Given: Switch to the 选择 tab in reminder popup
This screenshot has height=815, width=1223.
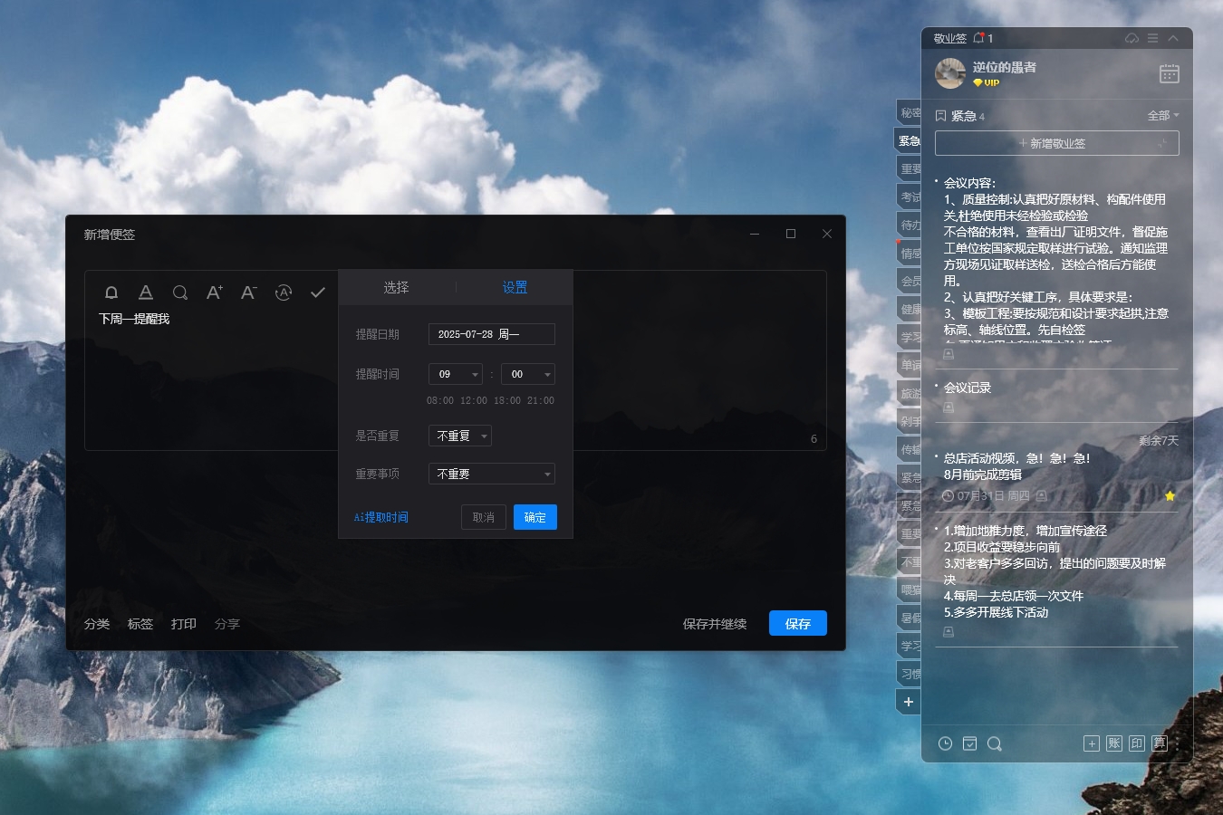Looking at the screenshot, I should coord(396,287).
